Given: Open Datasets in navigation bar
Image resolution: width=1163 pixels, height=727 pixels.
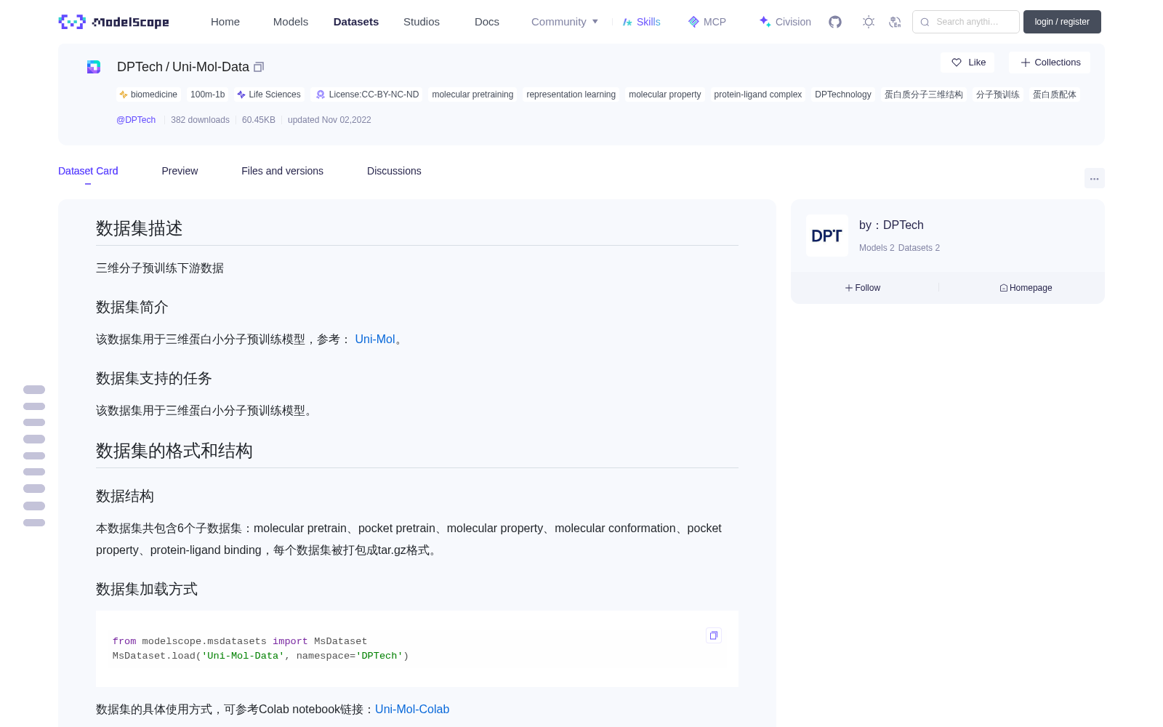Looking at the screenshot, I should pos(356,22).
